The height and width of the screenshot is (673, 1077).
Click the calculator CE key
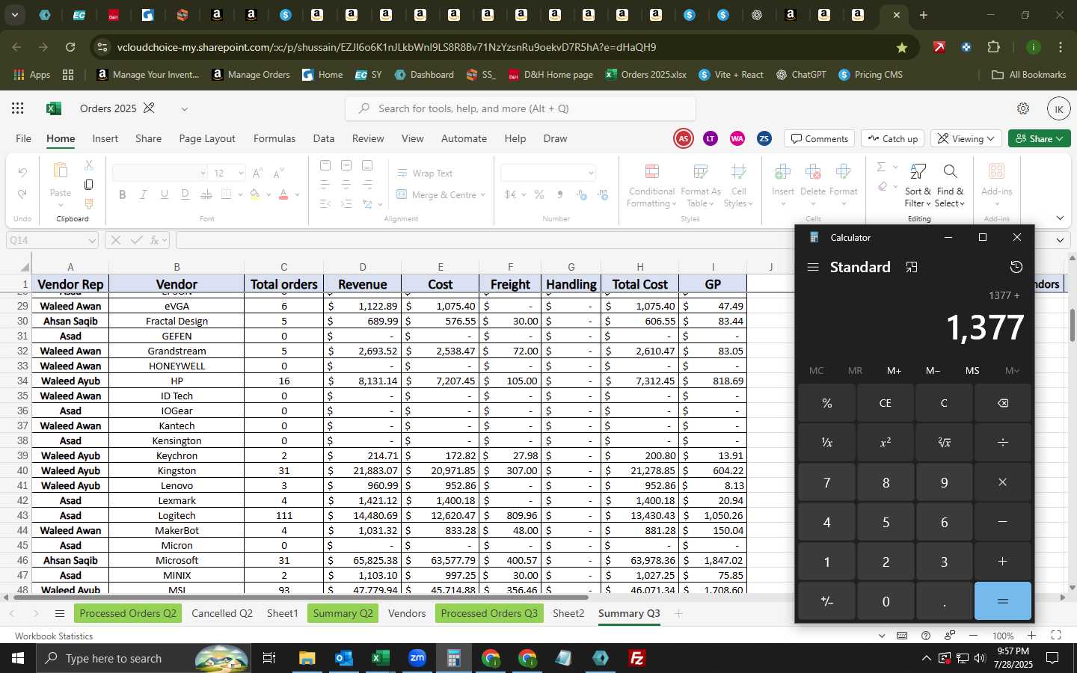[x=886, y=403]
